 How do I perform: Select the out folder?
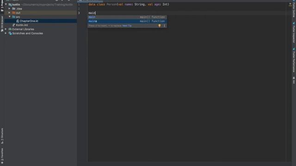tap(18, 13)
